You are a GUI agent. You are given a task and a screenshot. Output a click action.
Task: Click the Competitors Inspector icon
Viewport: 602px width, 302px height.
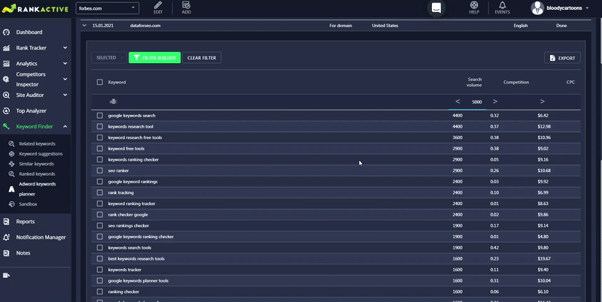7,80
